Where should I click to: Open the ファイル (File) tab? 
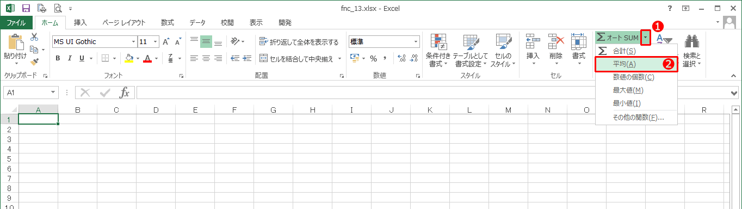pyautogui.click(x=16, y=22)
